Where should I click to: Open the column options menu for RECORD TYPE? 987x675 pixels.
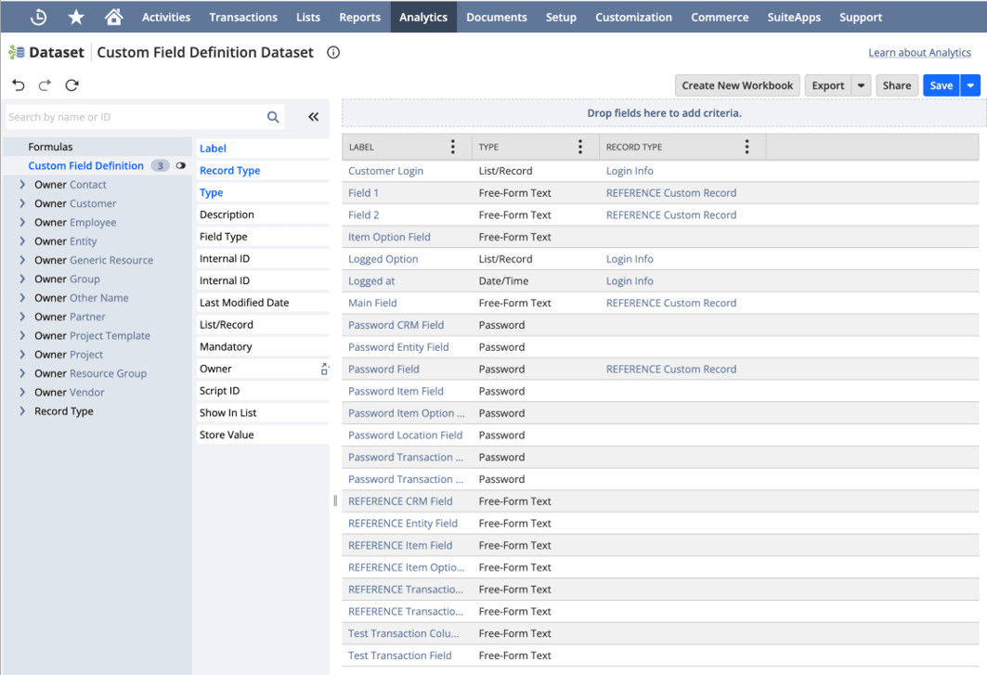point(747,146)
